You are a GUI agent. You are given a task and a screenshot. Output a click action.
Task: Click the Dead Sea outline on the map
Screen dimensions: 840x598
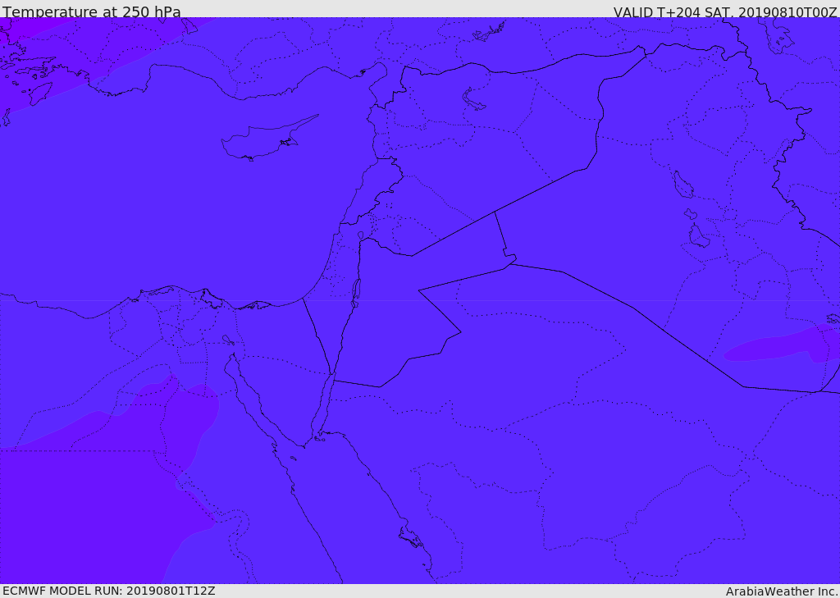355,293
